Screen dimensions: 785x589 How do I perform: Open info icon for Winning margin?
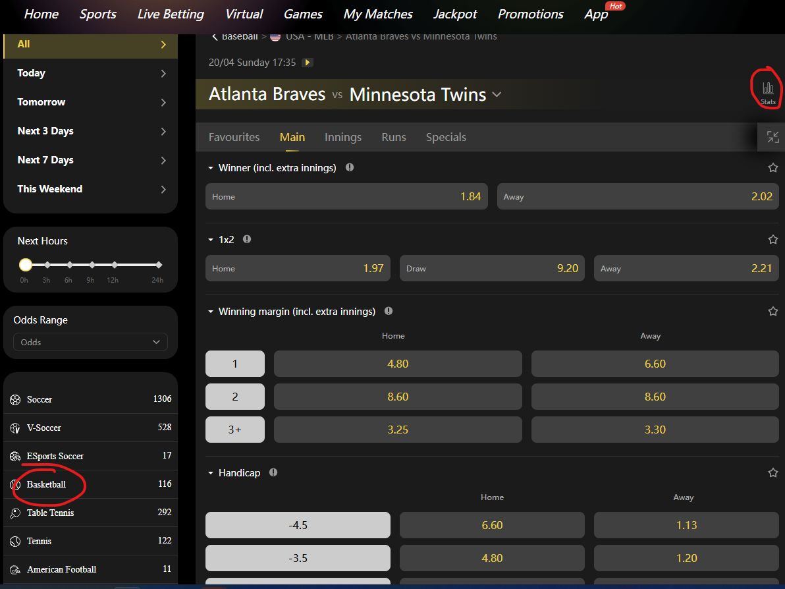pyautogui.click(x=389, y=311)
